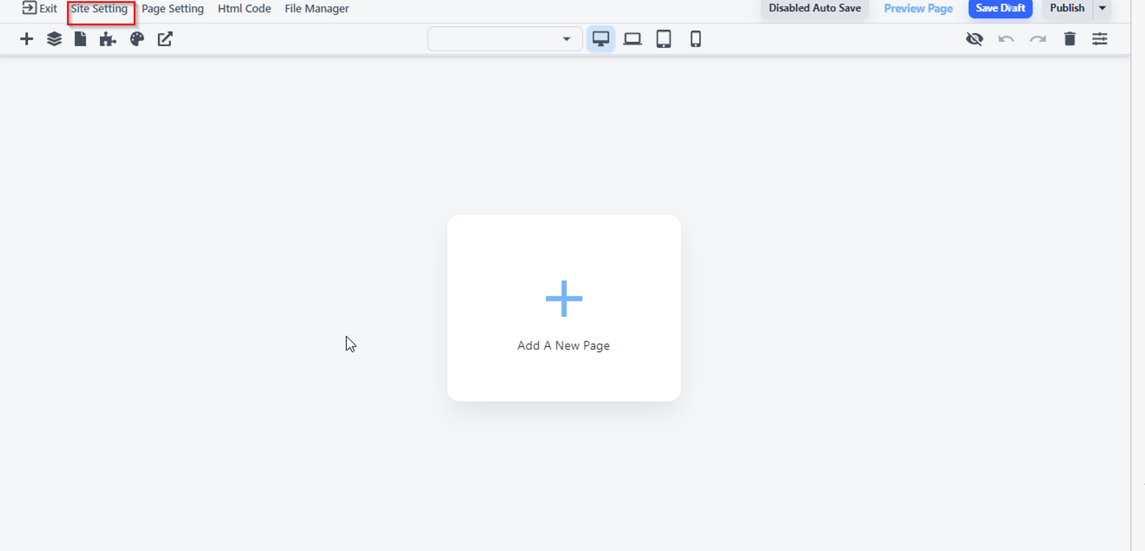Image resolution: width=1145 pixels, height=551 pixels.
Task: Open Site Setting menu
Action: [x=100, y=9]
